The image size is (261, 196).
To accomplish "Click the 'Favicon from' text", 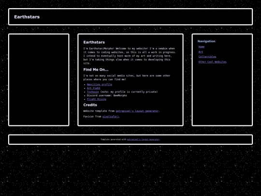I will [x=92, y=117].
